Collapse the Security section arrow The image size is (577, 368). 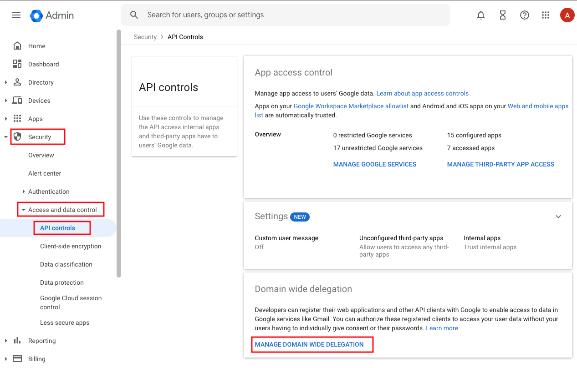(x=6, y=137)
